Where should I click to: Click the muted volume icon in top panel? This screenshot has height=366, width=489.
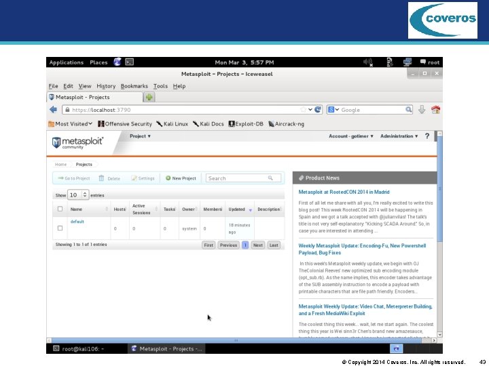pos(368,62)
